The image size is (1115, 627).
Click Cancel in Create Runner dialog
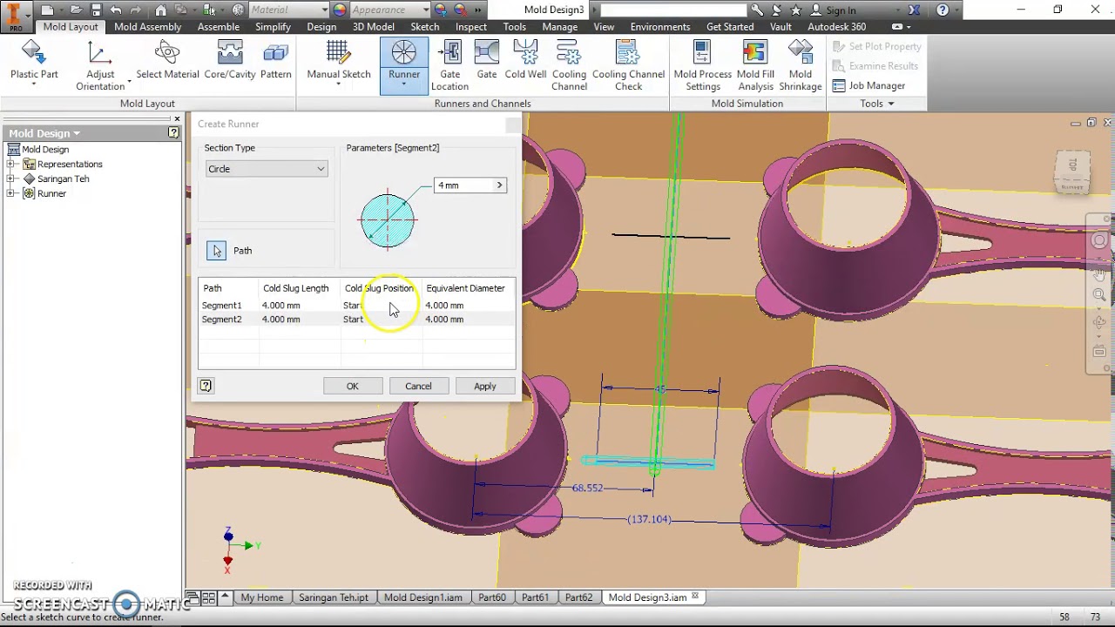click(418, 386)
